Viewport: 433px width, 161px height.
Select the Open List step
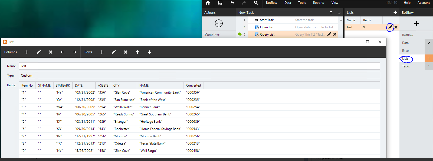coord(287,27)
